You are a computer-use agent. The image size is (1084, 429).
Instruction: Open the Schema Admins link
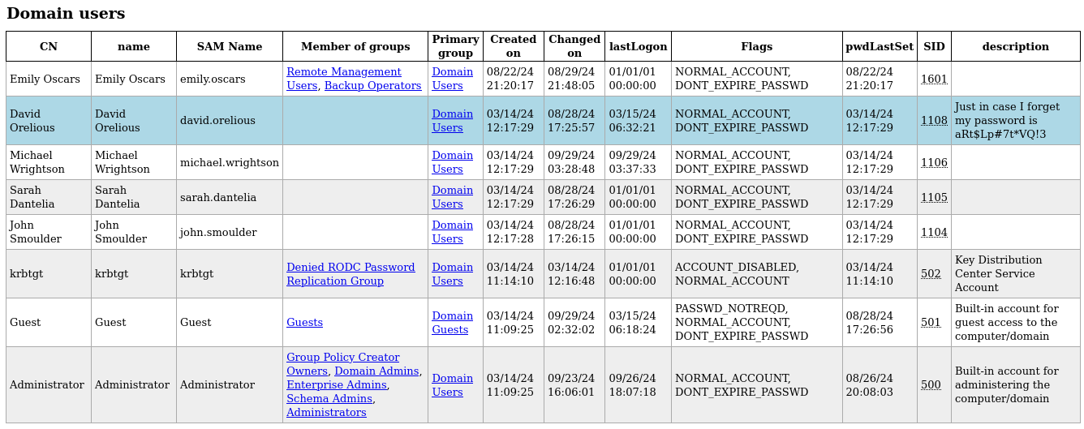pyautogui.click(x=329, y=399)
